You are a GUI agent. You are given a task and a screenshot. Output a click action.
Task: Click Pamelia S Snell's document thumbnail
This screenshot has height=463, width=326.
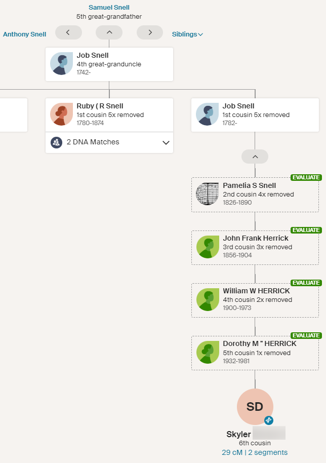pos(207,194)
